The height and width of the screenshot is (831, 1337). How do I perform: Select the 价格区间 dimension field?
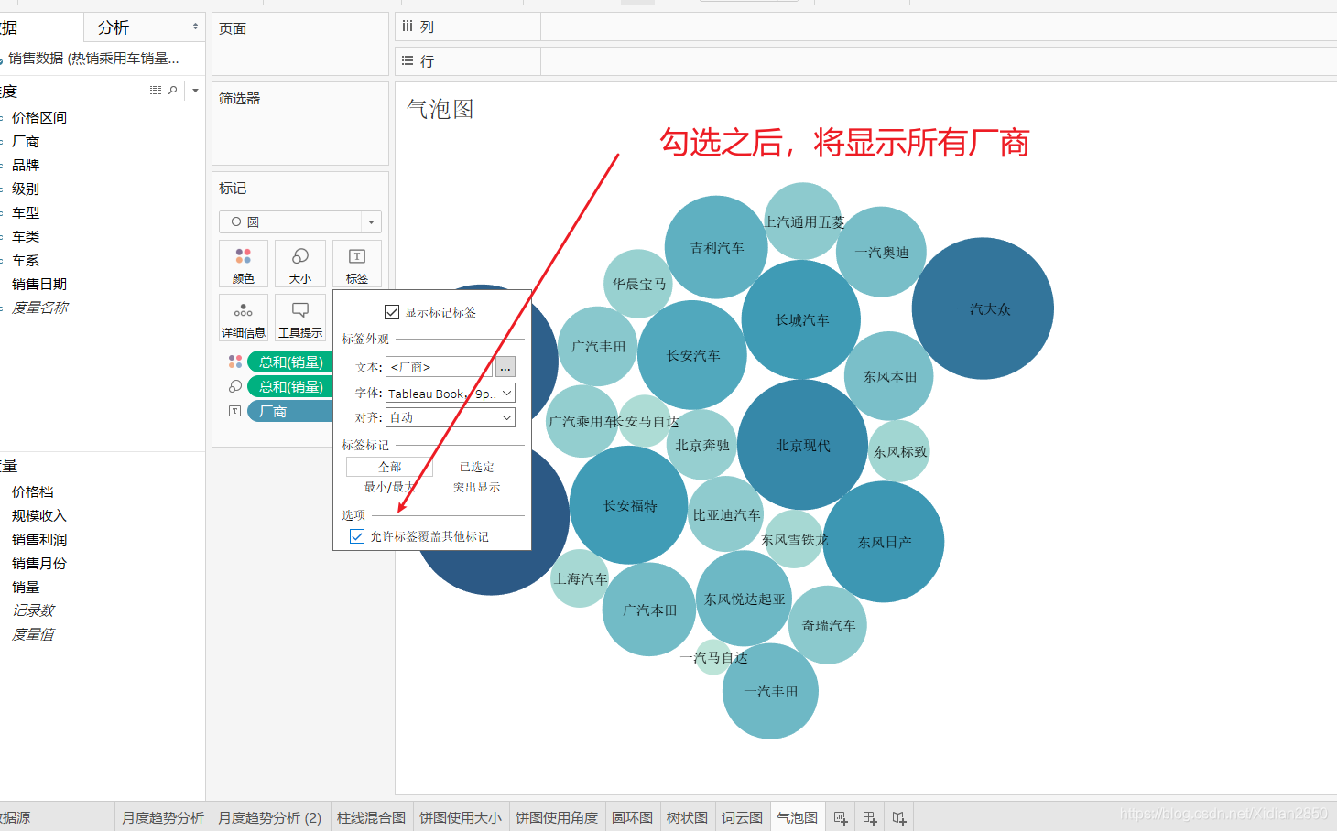pos(39,117)
